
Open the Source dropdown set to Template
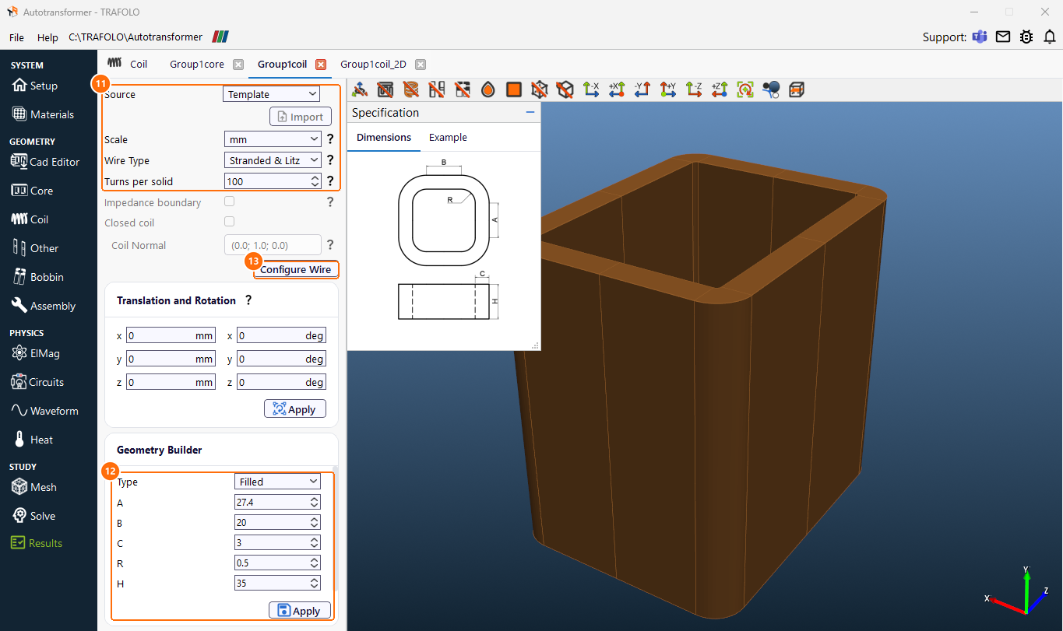tap(272, 94)
